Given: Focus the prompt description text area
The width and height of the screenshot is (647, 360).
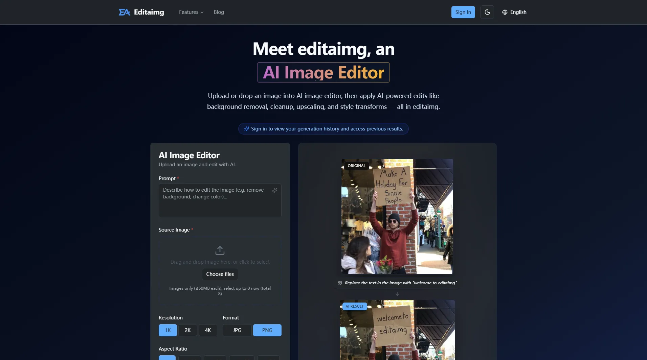Looking at the screenshot, I should tap(220, 200).
